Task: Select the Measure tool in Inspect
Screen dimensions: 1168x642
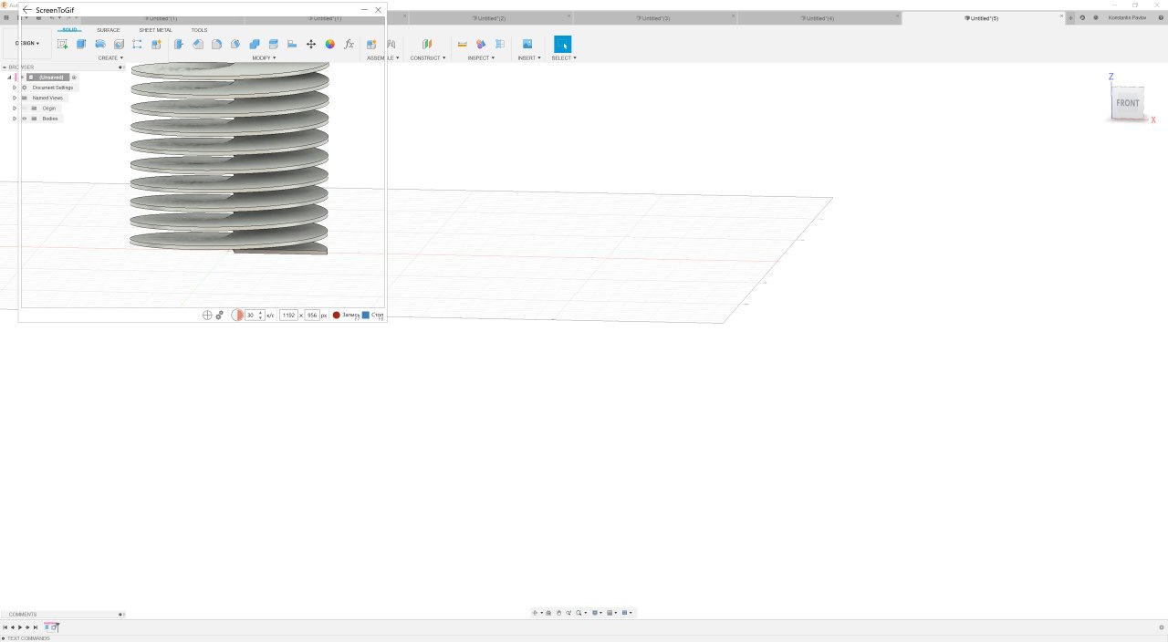Action: coord(462,44)
